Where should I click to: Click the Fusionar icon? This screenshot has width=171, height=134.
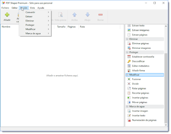tap(129, 79)
